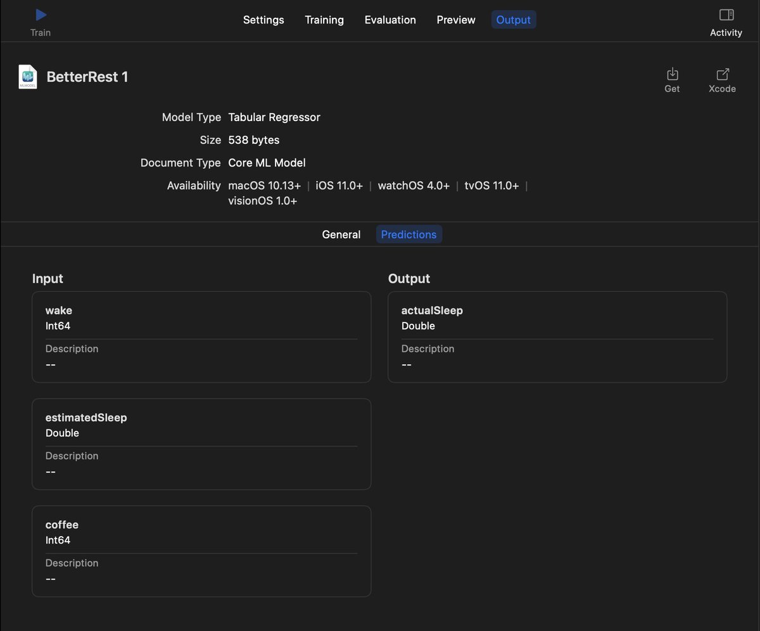
Task: Click the Output section heading above actualSleep
Action: point(409,279)
